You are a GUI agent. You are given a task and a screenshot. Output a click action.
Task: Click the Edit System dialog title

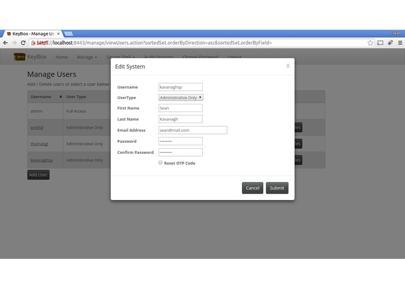pyautogui.click(x=130, y=66)
